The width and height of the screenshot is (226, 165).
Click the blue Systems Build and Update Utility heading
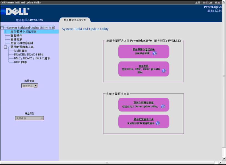[x=85, y=29]
